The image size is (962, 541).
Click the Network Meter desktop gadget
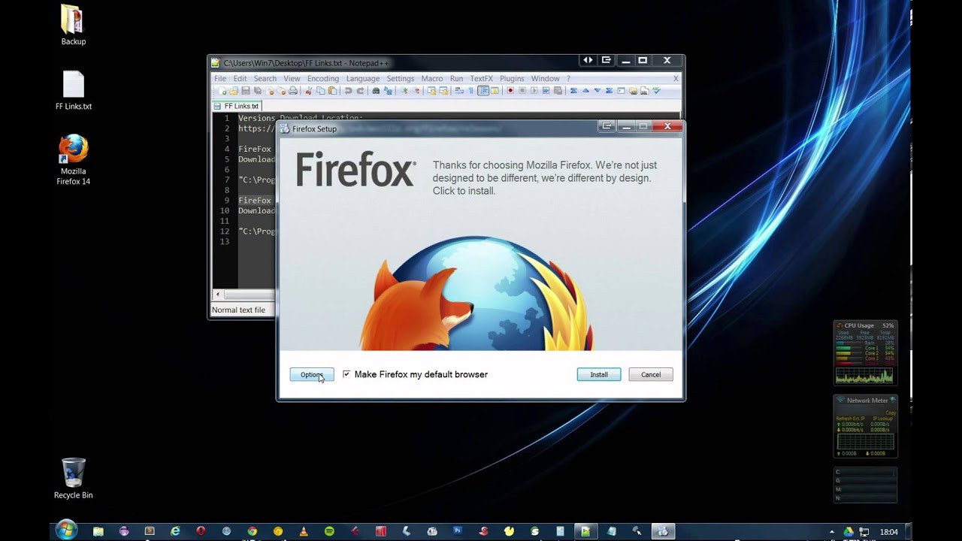pyautogui.click(x=865, y=426)
